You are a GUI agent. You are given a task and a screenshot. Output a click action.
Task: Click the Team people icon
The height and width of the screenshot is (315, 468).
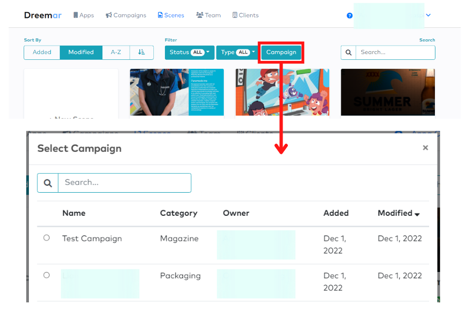pos(200,15)
